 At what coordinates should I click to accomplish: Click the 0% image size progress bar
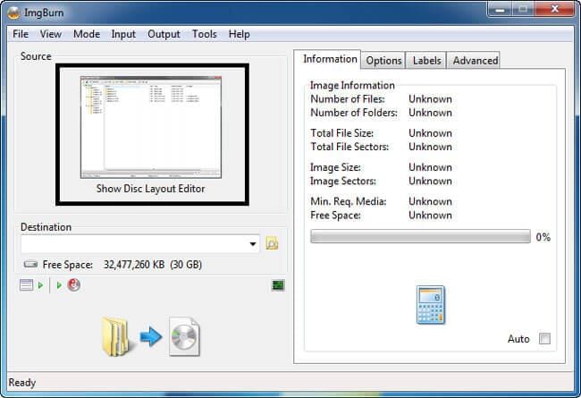point(420,236)
